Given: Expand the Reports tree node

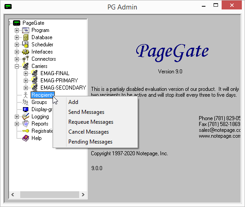Looking at the screenshot, I should 17,124.
